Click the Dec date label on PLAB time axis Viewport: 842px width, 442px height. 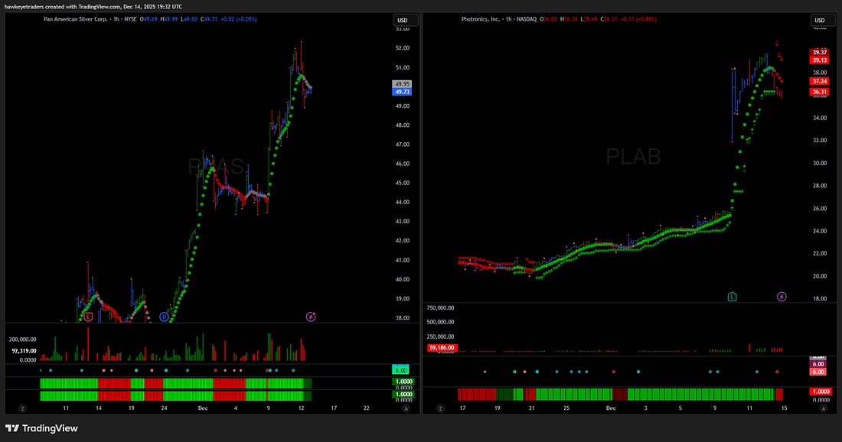tap(611, 408)
